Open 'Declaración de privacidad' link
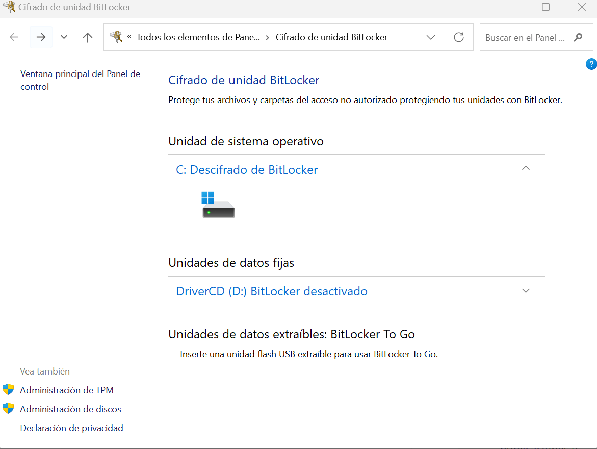The height and width of the screenshot is (449, 597). click(71, 428)
